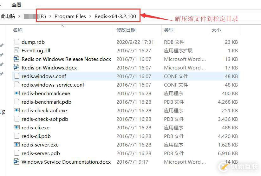The height and width of the screenshot is (176, 261).
Task: Click the redis-benchmark.exe application icon
Action: point(16,93)
